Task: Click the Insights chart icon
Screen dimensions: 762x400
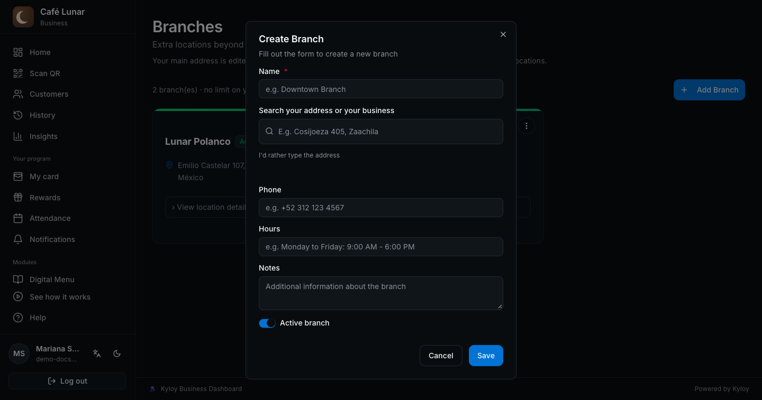Action: point(18,136)
